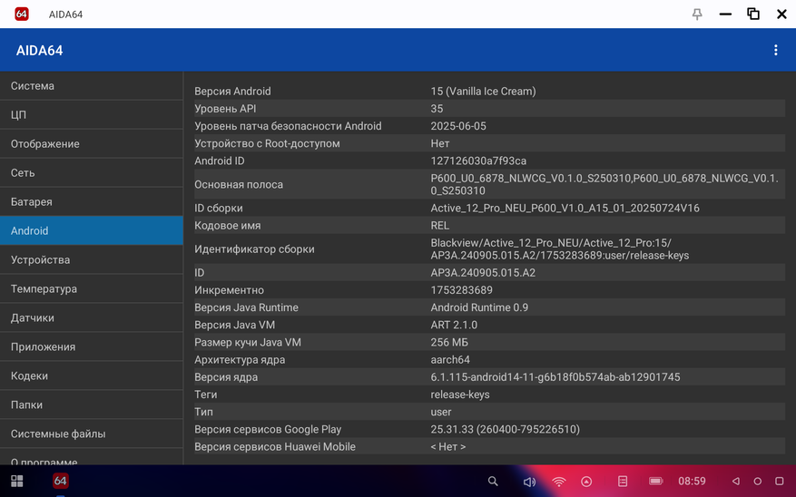
Task: Click the taskbar clock showing 08:59
Action: click(x=692, y=482)
